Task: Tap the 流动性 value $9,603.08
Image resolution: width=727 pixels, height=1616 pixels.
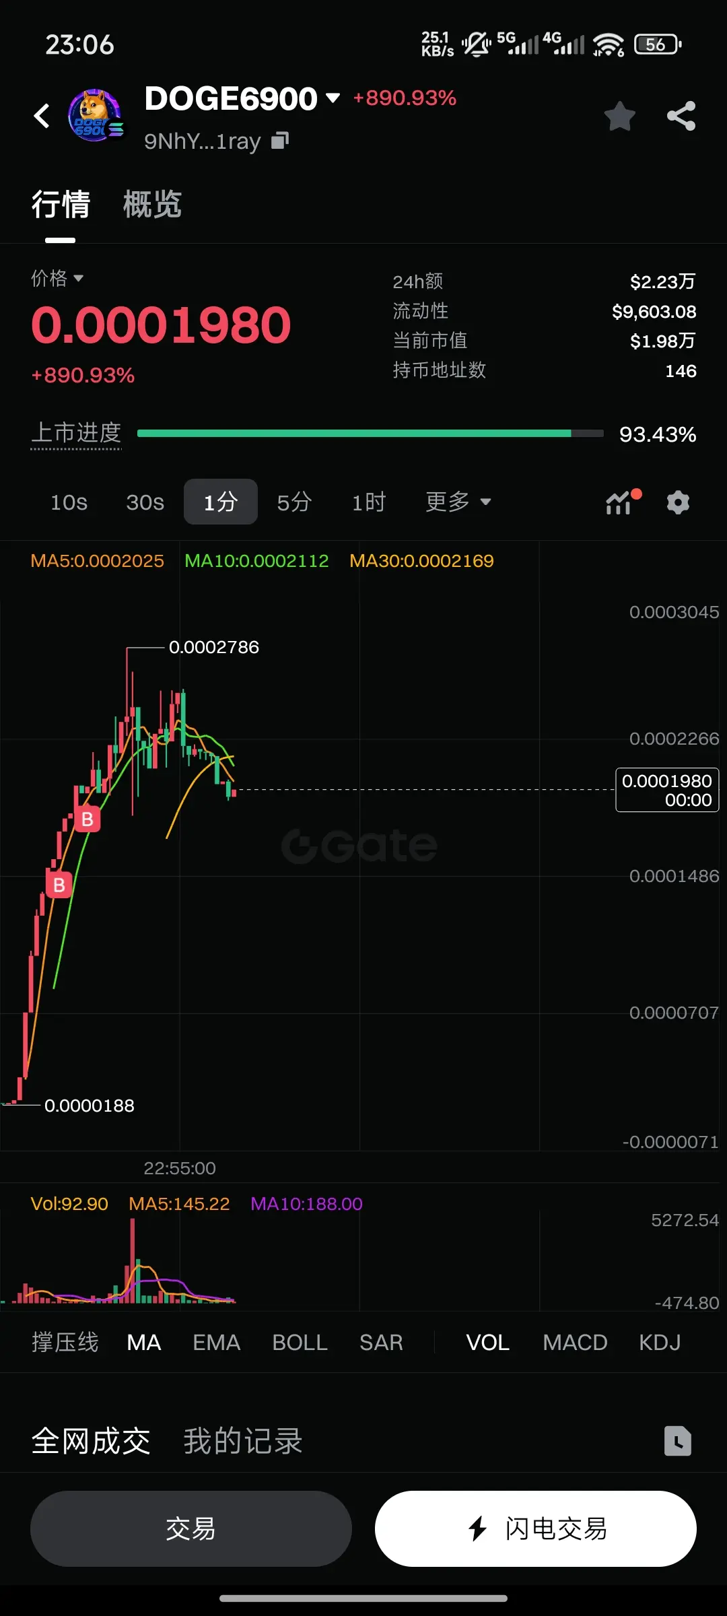Action: point(654,312)
